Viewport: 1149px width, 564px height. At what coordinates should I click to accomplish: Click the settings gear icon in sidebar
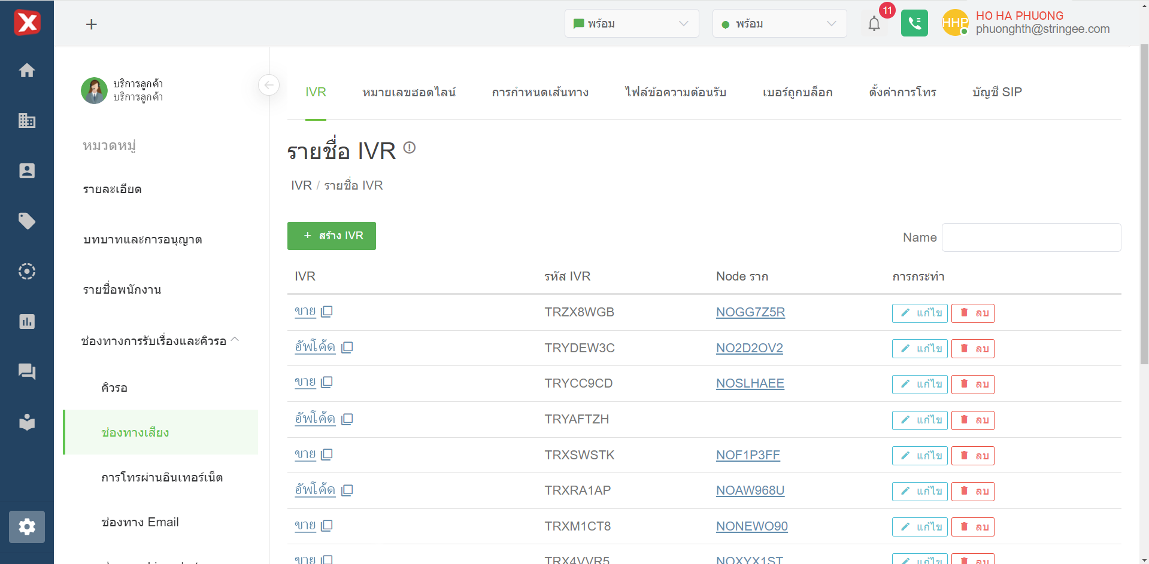[27, 527]
